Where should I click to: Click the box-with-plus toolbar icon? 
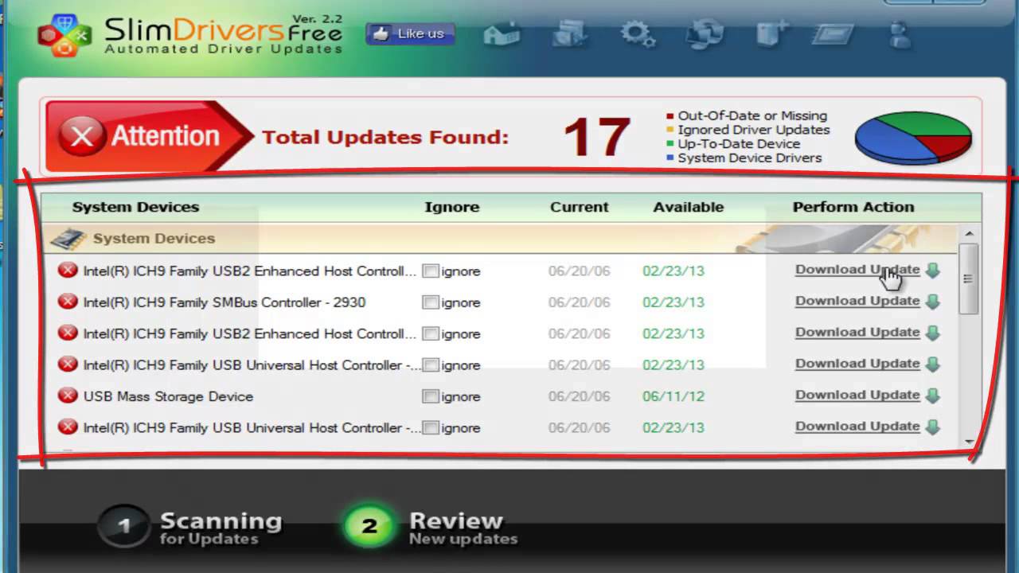point(771,33)
